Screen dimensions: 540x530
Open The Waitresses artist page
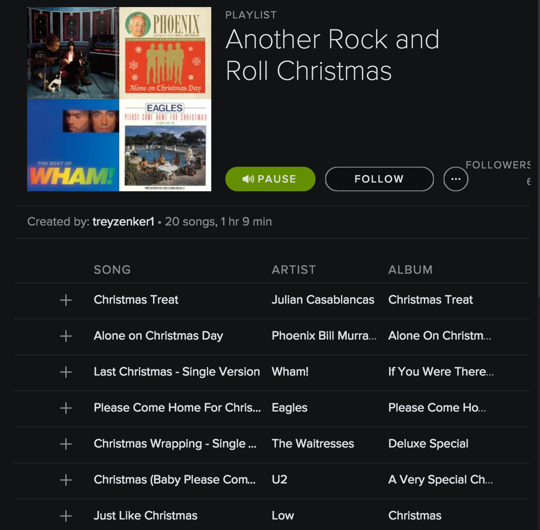pyautogui.click(x=313, y=444)
